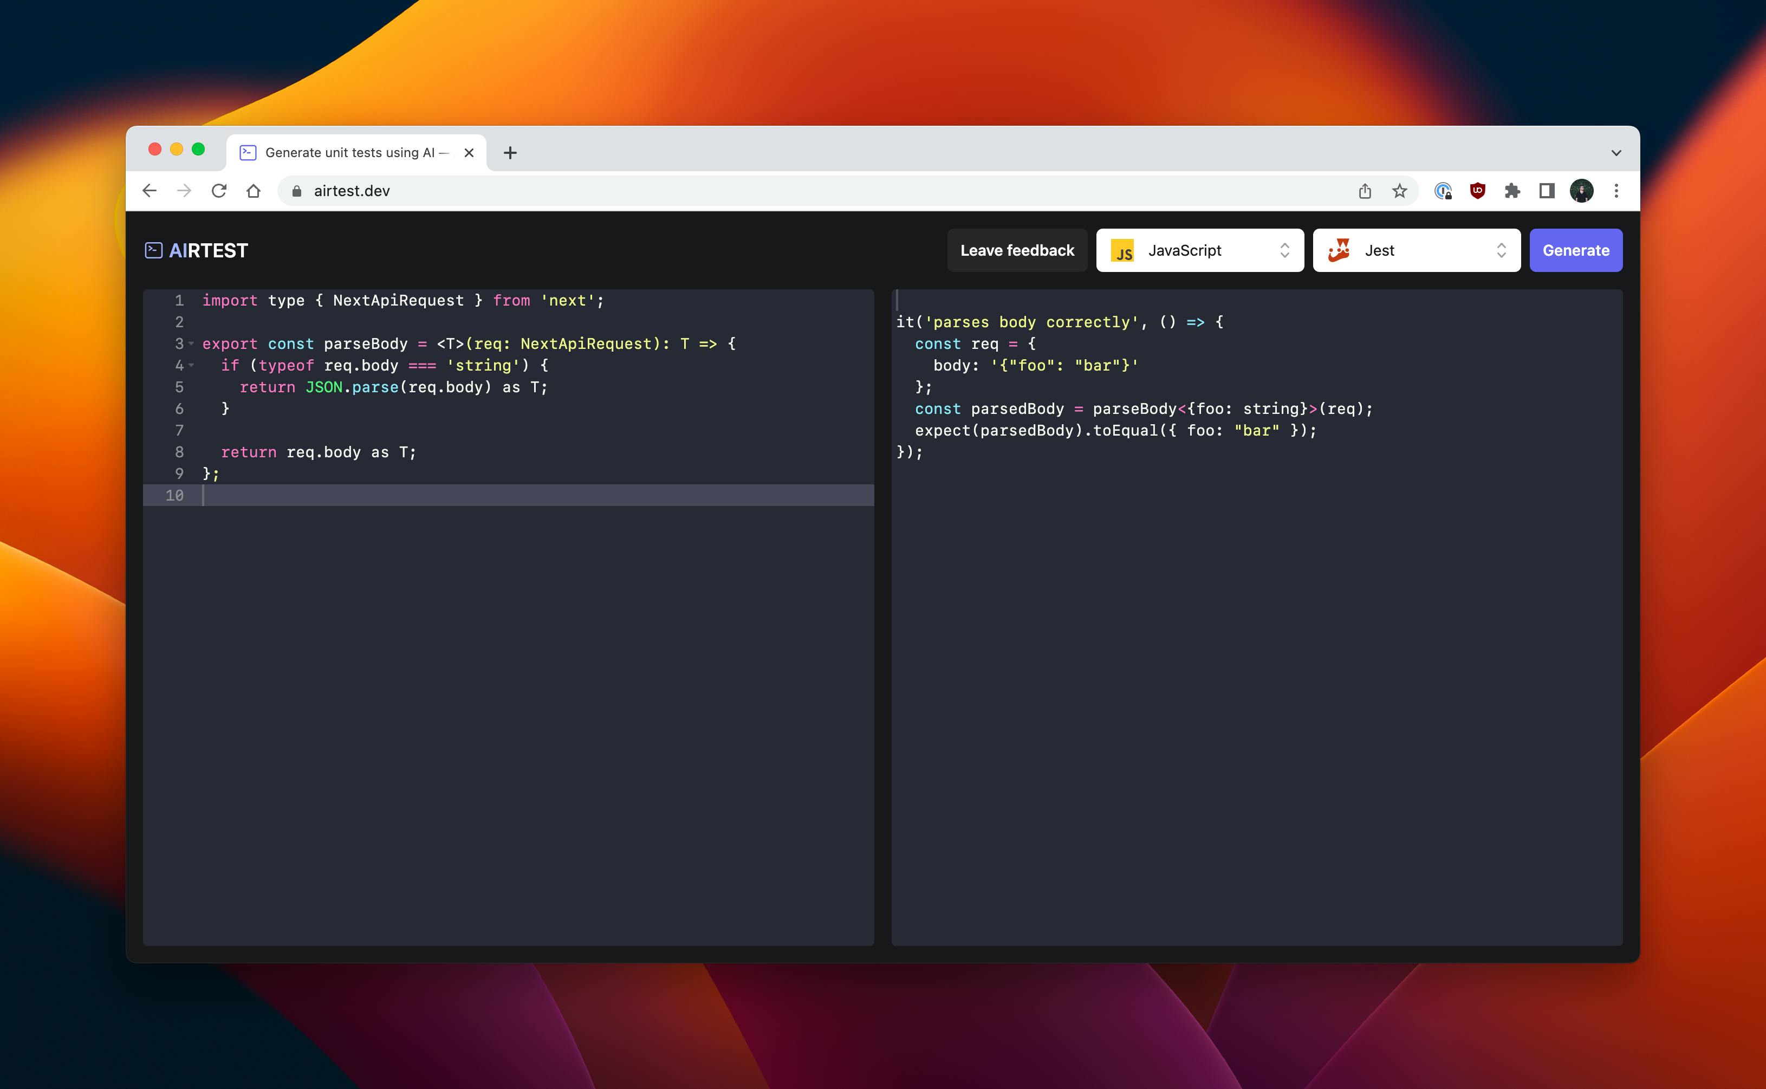1766x1089 pixels.
Task: Click the AIRTEST logo icon
Action: coord(153,250)
